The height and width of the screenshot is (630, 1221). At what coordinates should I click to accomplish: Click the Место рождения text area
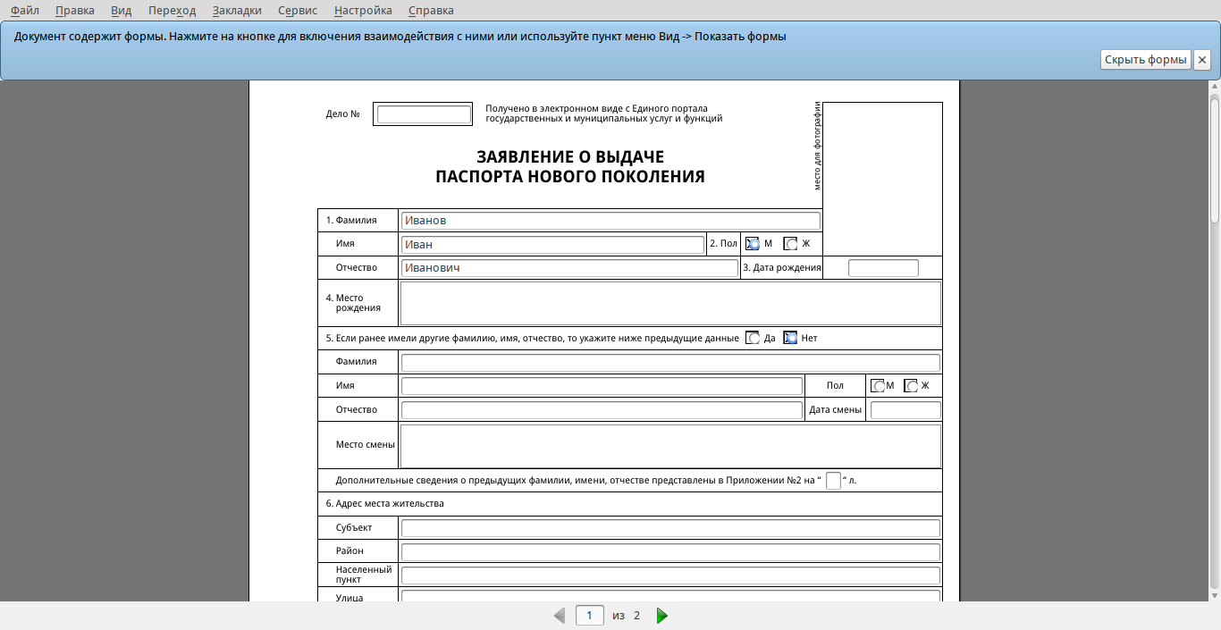(x=670, y=304)
